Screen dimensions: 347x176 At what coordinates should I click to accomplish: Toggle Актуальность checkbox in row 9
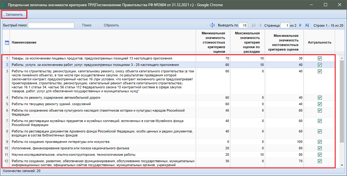click(320, 142)
